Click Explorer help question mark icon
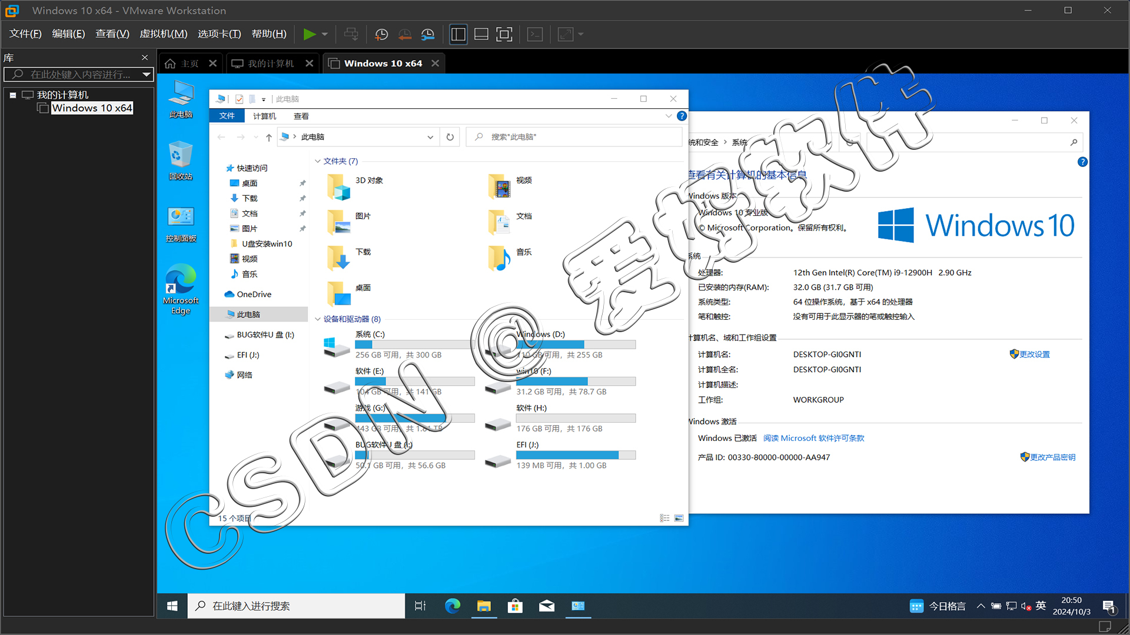Viewport: 1130px width, 635px height. [x=682, y=116]
